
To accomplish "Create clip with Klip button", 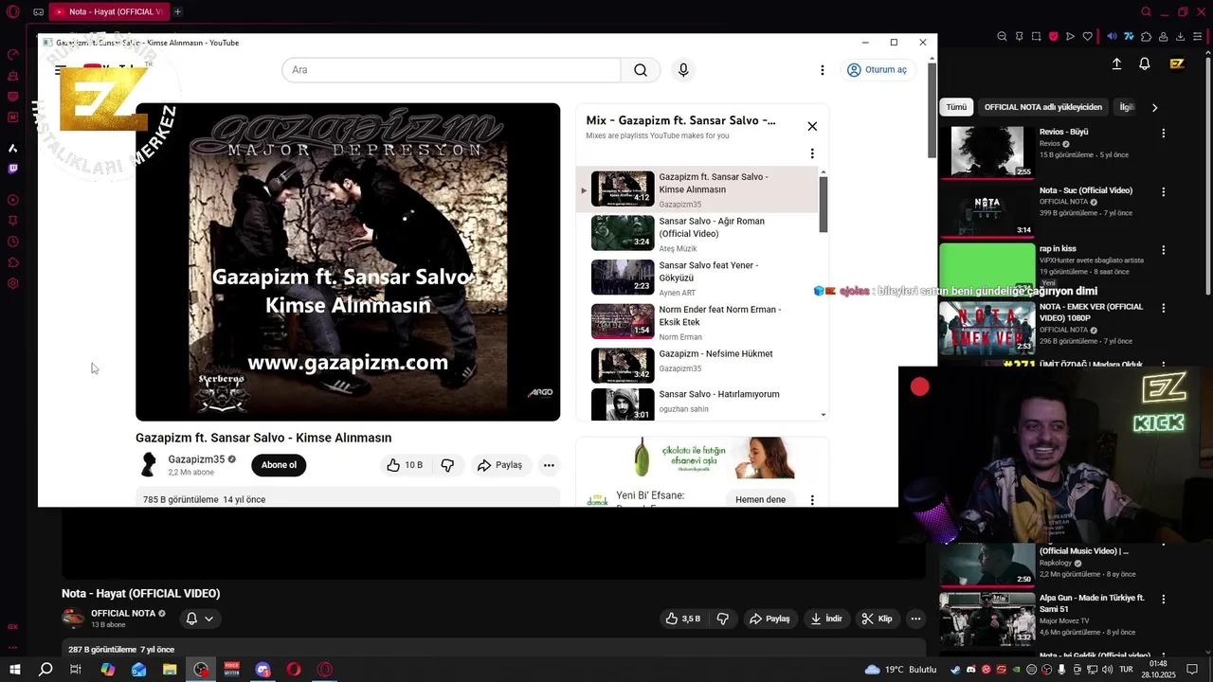I will (x=877, y=619).
